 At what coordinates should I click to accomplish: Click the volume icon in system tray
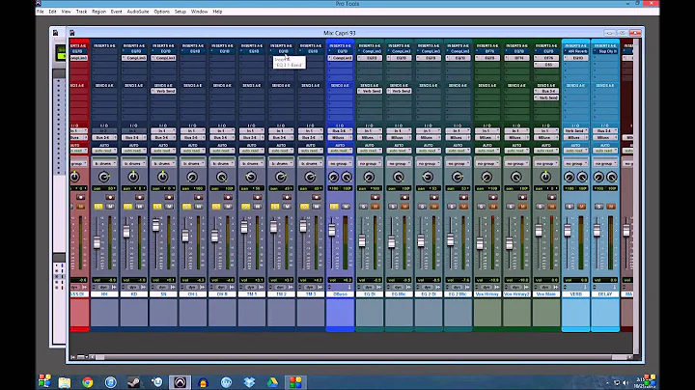[625, 382]
